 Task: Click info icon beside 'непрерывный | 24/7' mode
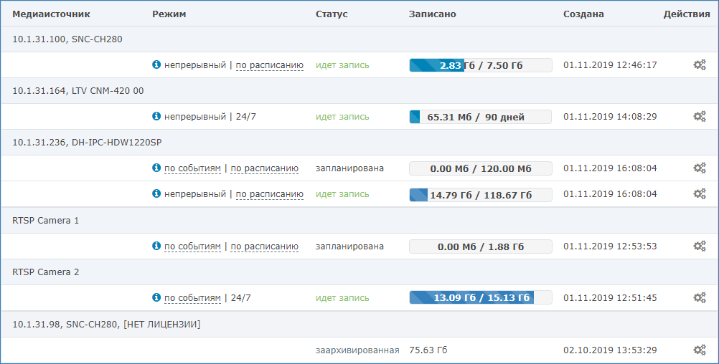click(x=156, y=117)
